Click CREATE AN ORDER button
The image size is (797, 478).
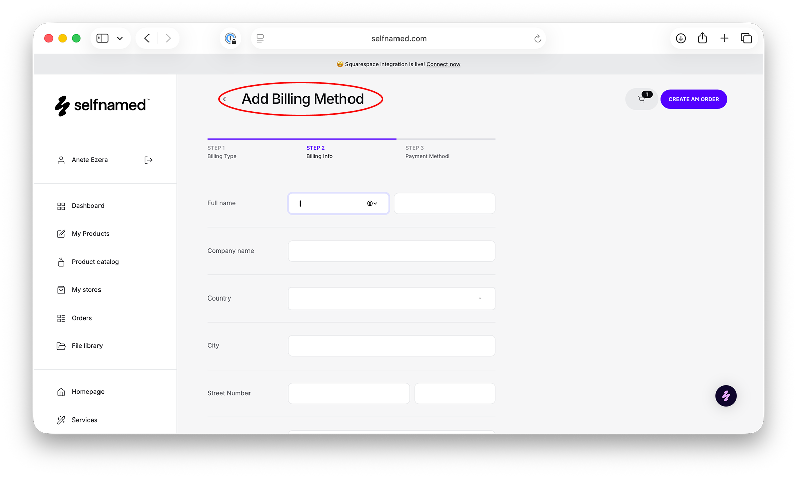[x=693, y=99]
